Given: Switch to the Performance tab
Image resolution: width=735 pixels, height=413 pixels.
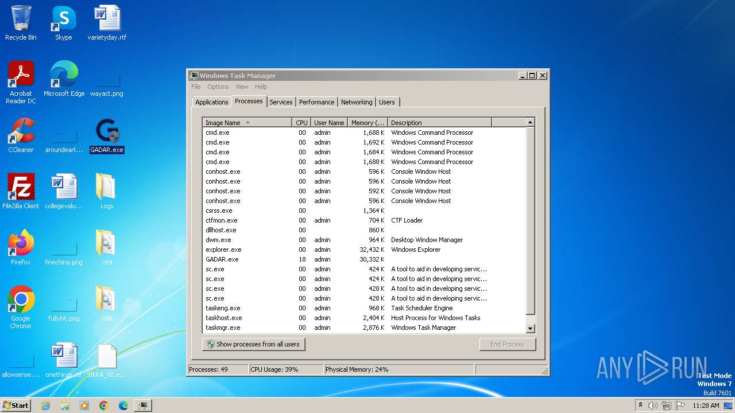Looking at the screenshot, I should pyautogui.click(x=316, y=102).
